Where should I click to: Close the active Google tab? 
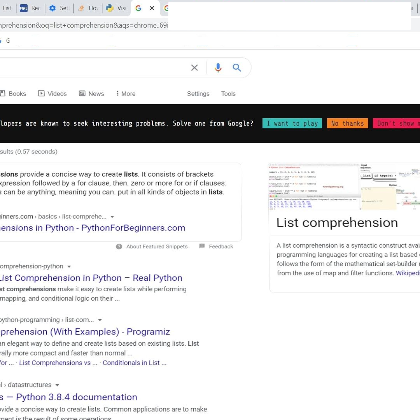pos(152,8)
